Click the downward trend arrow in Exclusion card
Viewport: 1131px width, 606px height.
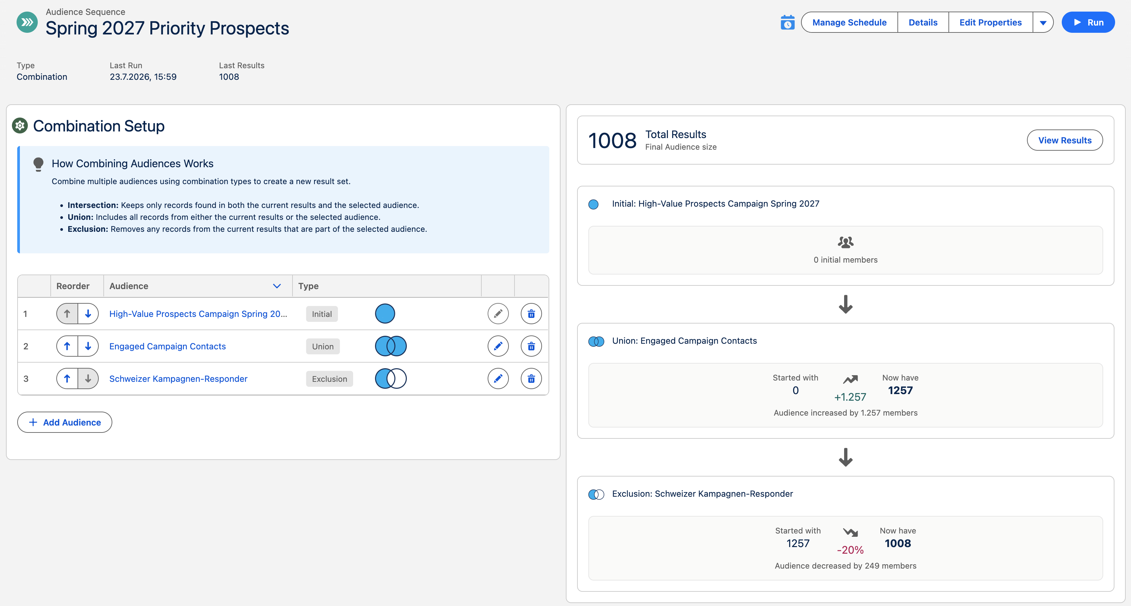coord(850,532)
